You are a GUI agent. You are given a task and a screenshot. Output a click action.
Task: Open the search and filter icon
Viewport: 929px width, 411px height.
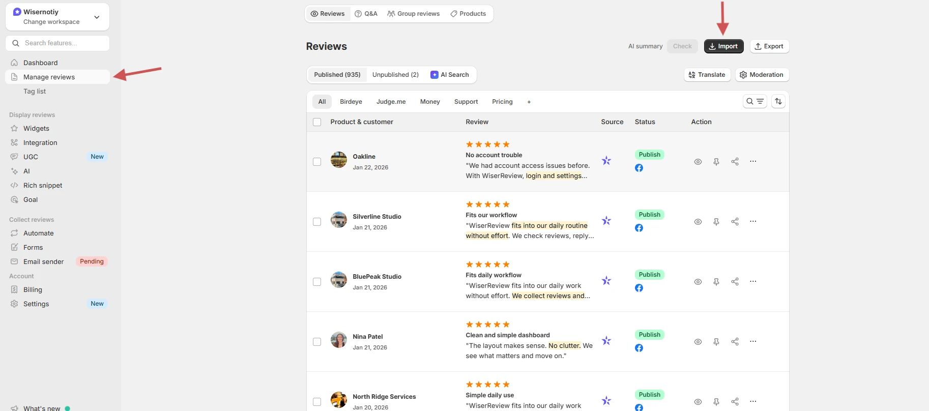(754, 101)
